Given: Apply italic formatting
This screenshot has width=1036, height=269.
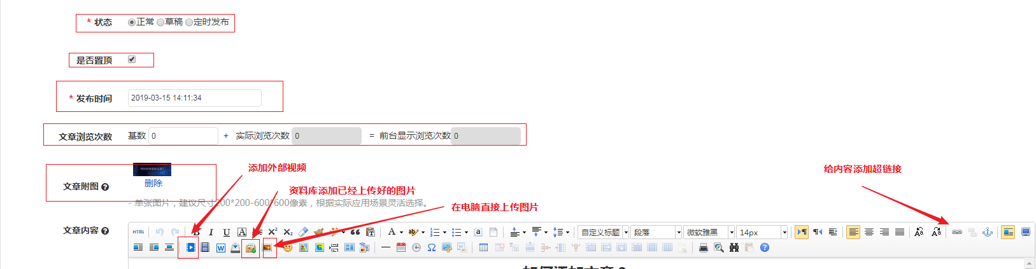Looking at the screenshot, I should (x=211, y=232).
